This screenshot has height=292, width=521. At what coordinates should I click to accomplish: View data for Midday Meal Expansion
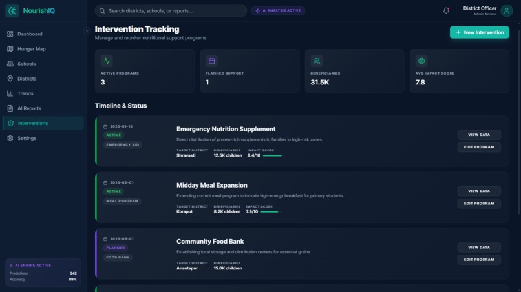click(x=479, y=191)
